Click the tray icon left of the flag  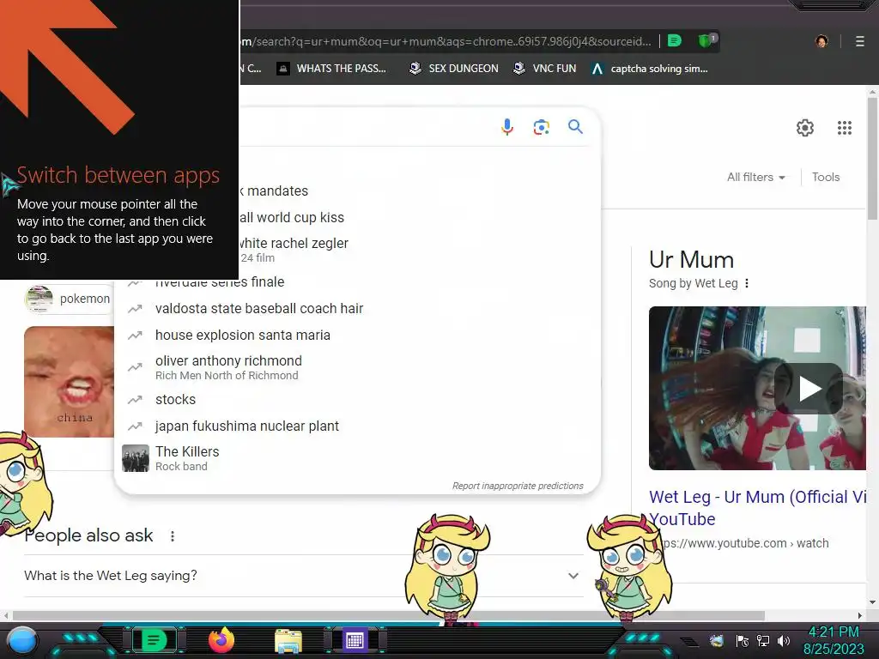716,640
